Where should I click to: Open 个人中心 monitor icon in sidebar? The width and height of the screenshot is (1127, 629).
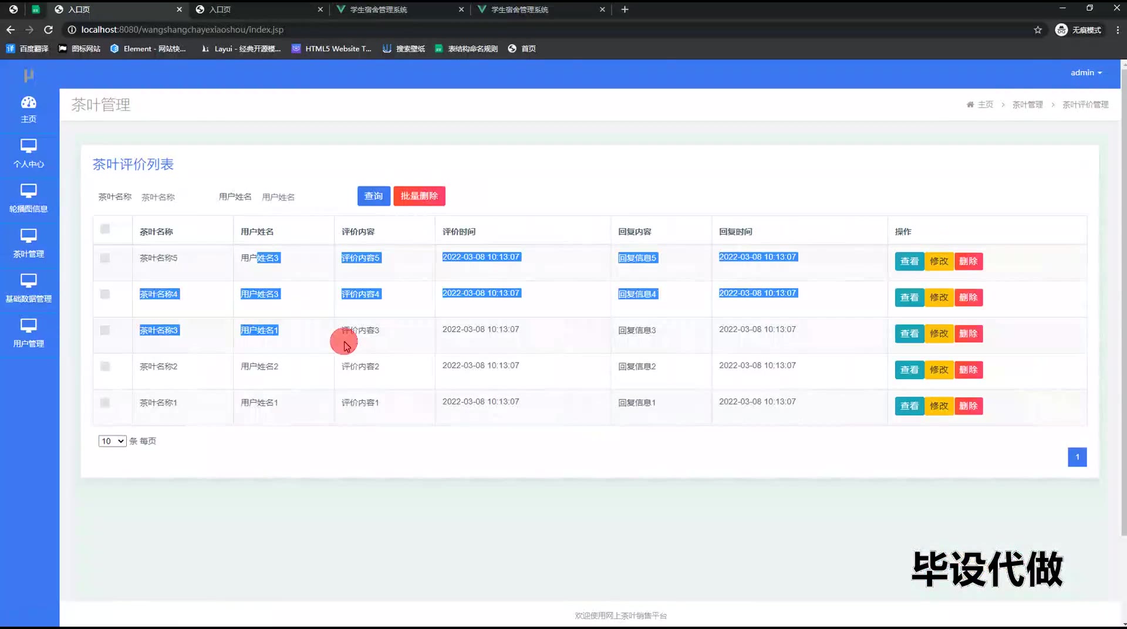28,146
